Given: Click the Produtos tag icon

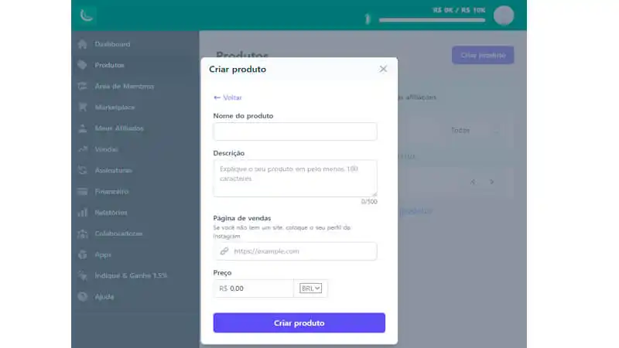Looking at the screenshot, I should pos(83,65).
